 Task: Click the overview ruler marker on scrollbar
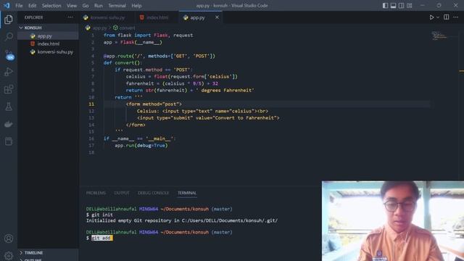pos(461,71)
